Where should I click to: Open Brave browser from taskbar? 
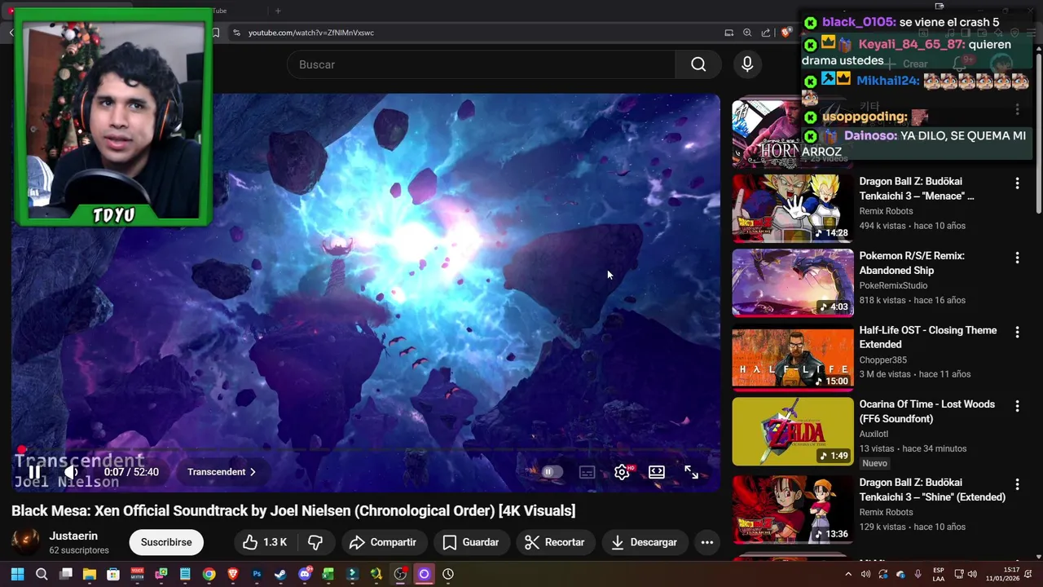pyautogui.click(x=232, y=574)
